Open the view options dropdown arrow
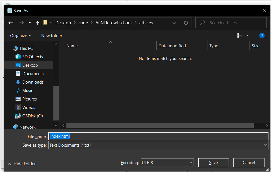This screenshot has height=172, width=271. click(x=247, y=35)
